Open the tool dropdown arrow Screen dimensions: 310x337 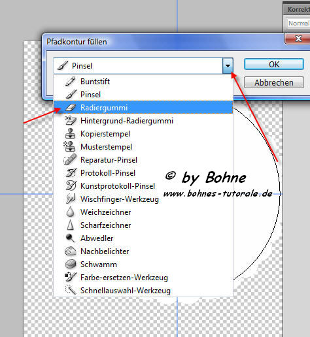tap(228, 66)
